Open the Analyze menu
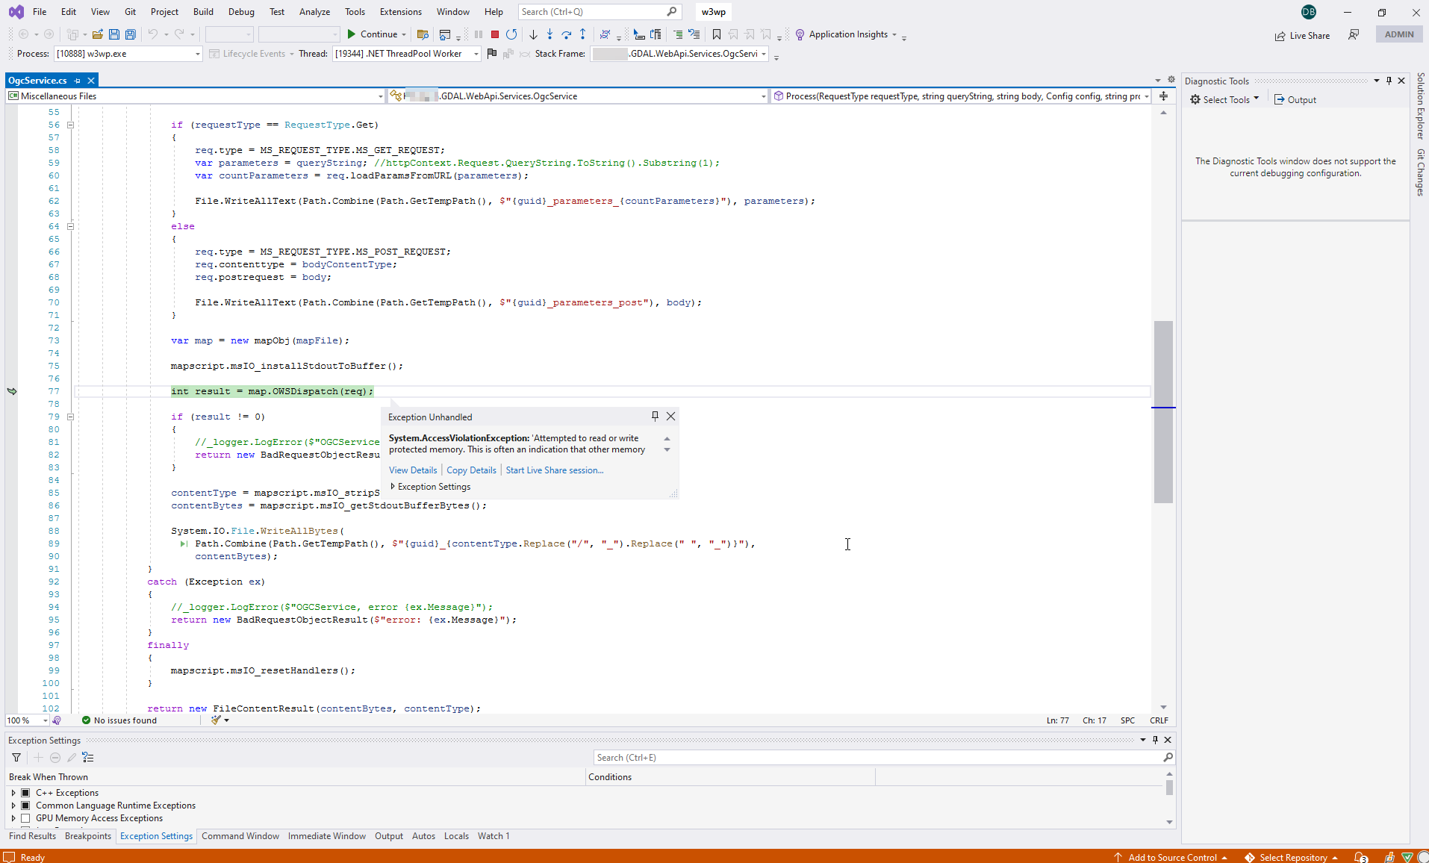 pyautogui.click(x=314, y=12)
